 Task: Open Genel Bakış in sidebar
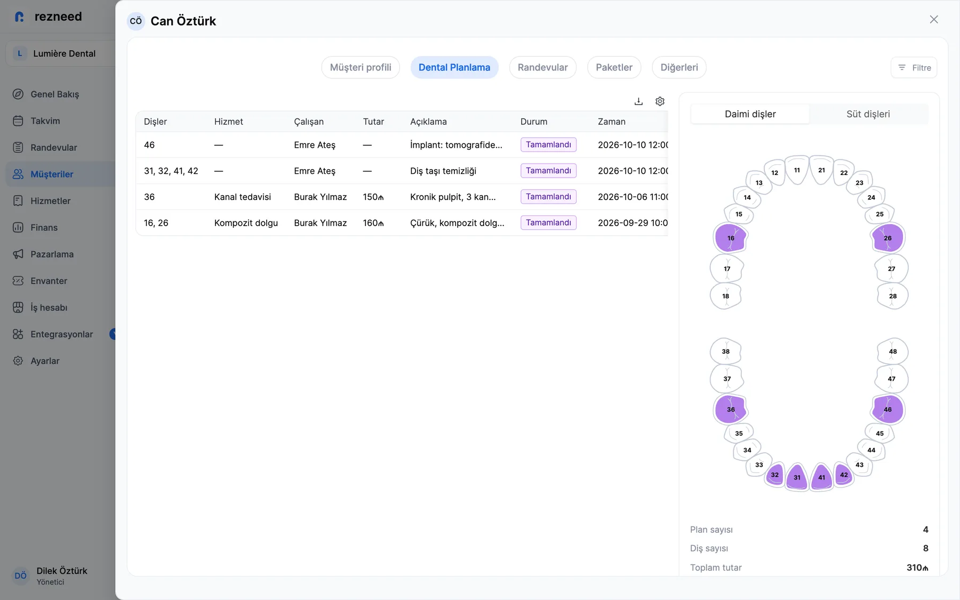click(55, 94)
